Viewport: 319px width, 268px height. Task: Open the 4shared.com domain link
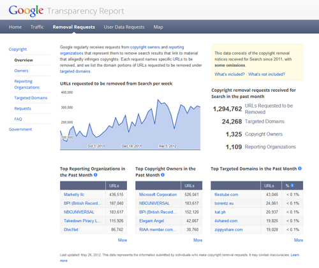pyautogui.click(x=226, y=221)
